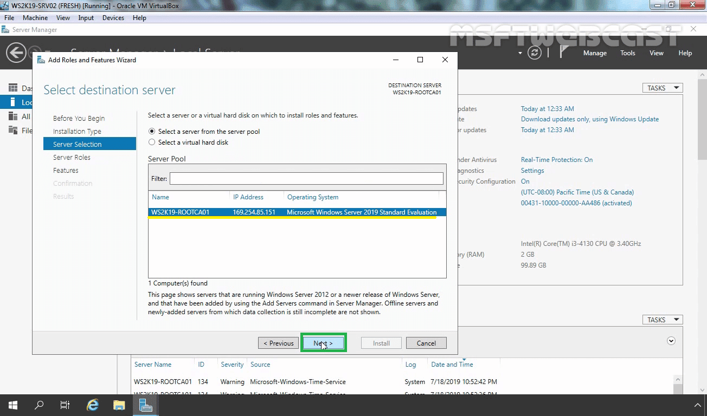
Task: Click the Add Roles wizard title icon
Action: 41,60
